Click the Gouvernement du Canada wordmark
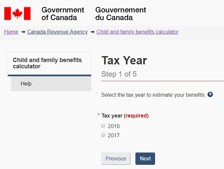This screenshot has height=169, width=224. [121, 14]
